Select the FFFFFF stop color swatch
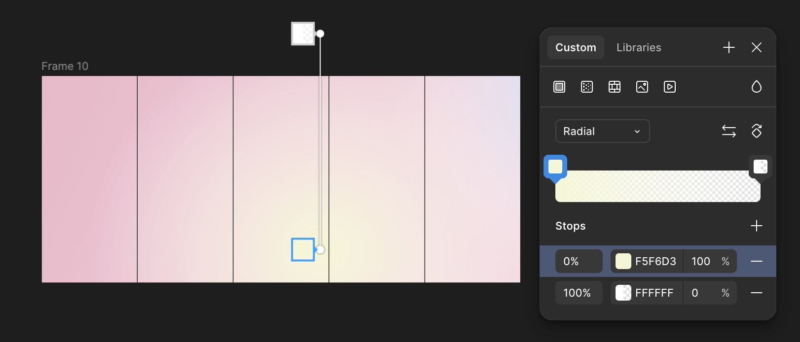The image size is (800, 342). pos(623,293)
